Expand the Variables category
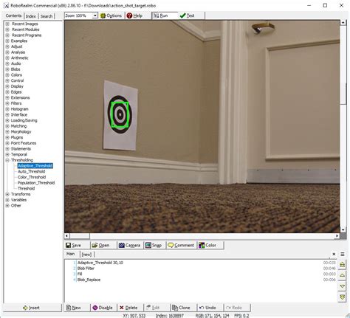350x318 pixels. [7, 200]
